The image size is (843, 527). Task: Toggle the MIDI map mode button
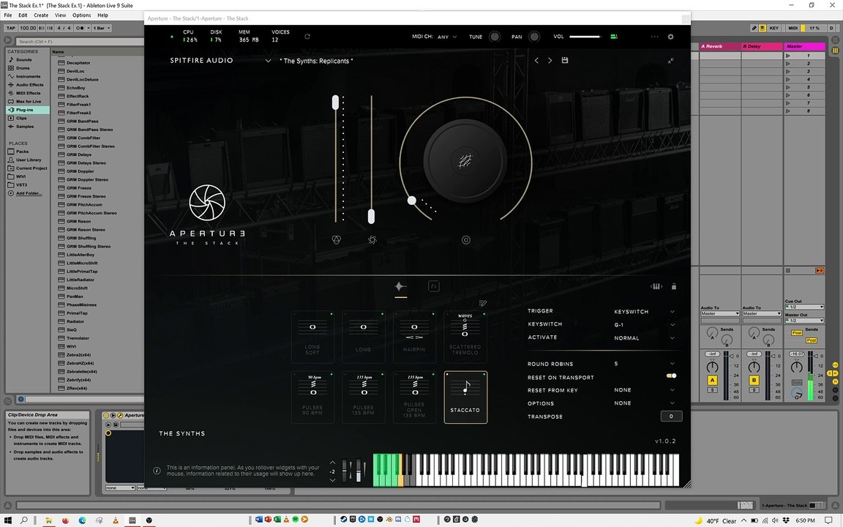[x=793, y=28]
